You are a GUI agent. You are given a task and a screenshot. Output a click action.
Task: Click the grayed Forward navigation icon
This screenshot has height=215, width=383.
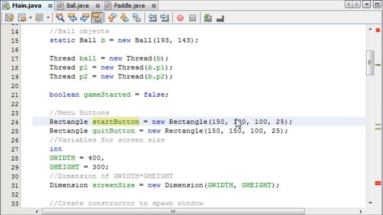click(39, 17)
